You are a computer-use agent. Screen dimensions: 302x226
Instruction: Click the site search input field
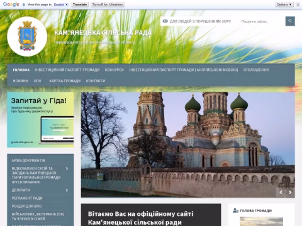262,21
